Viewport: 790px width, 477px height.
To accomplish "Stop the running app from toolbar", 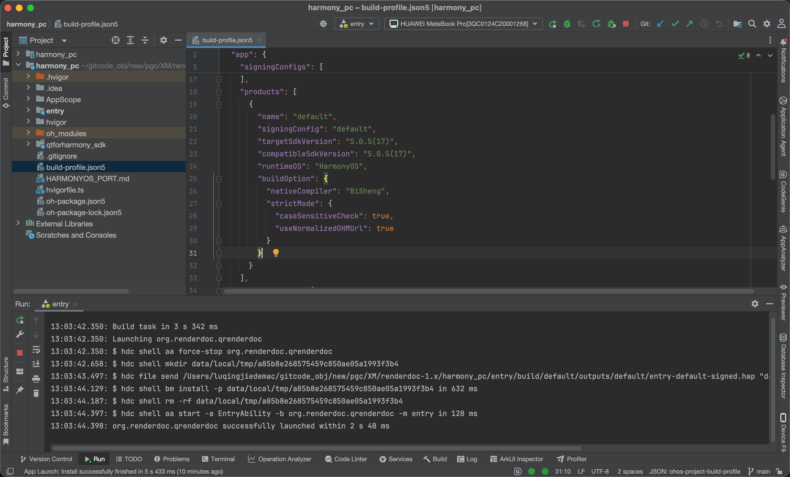I will [x=626, y=24].
